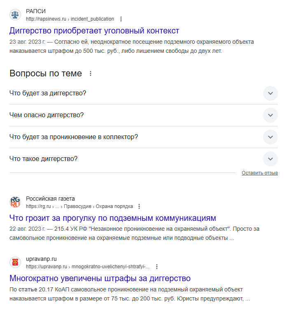Image resolution: width=296 pixels, height=310 pixels.
Task: Open link Многократно увеличены штрафы за диггерство
Action: (x=100, y=278)
